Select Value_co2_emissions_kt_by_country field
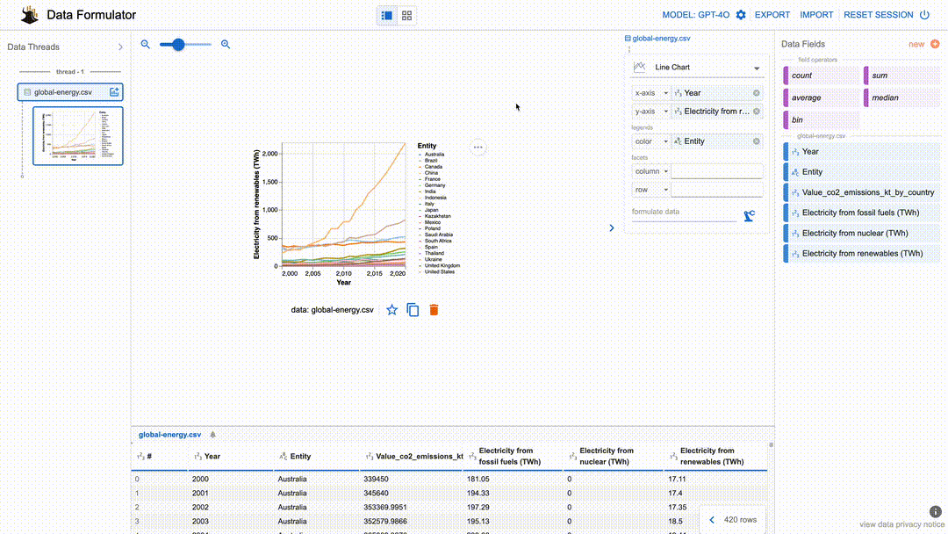Screen dimensions: 948x534 coord(862,192)
